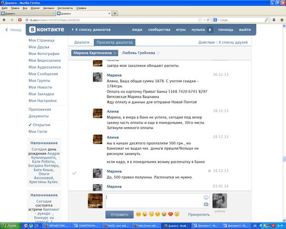
Task: Open Приложения in sidebar
Action: click(40, 109)
